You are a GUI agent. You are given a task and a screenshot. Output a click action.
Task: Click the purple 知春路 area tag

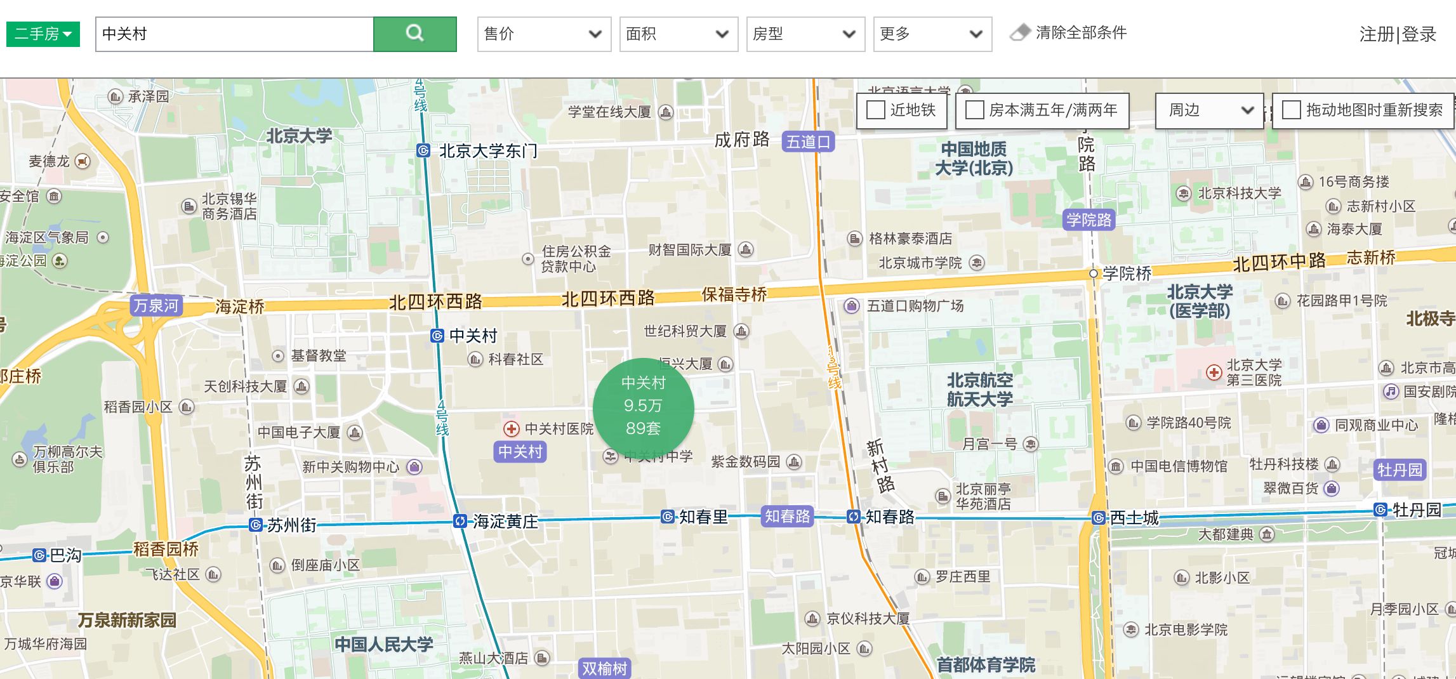788,516
